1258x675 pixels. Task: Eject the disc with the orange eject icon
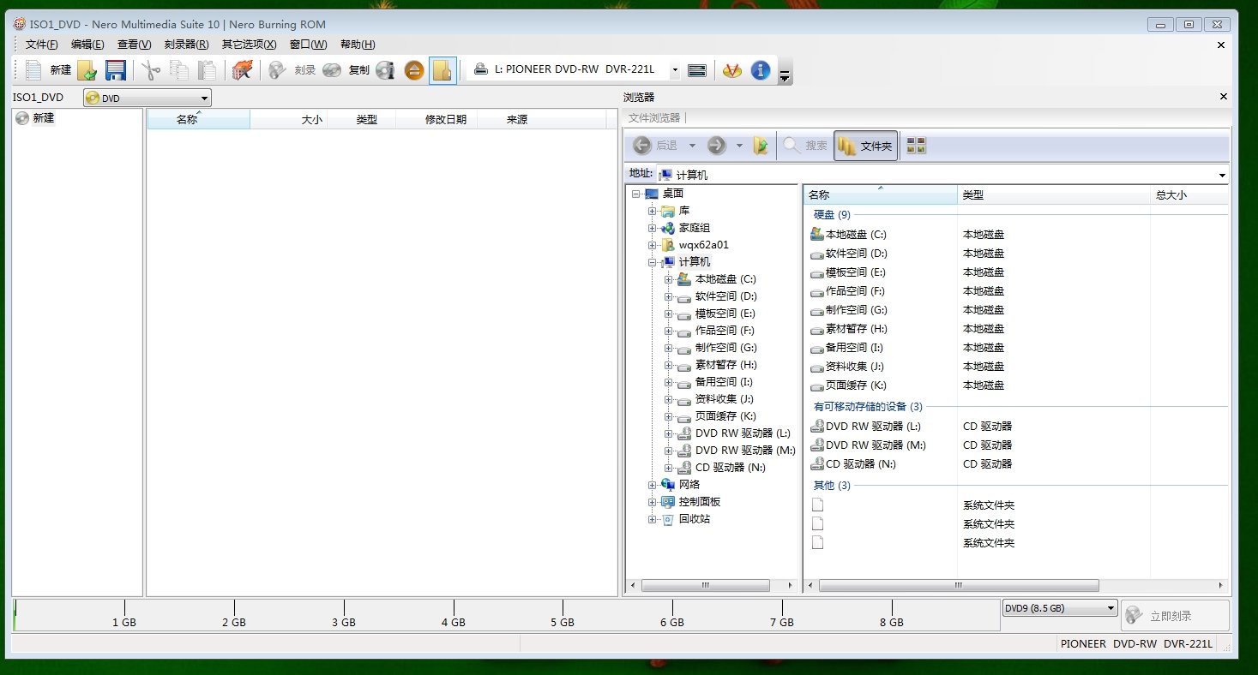coord(414,70)
